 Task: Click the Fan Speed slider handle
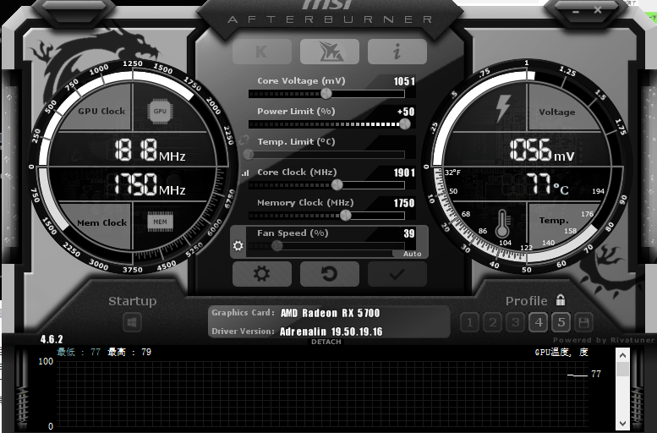(277, 245)
